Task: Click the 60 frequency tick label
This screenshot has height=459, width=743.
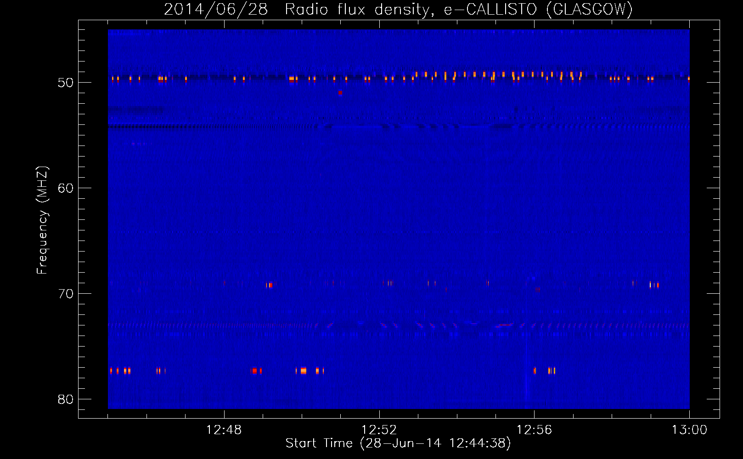Action: pyautogui.click(x=66, y=188)
